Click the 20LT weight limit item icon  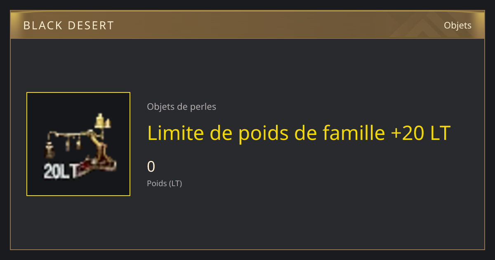coord(78,144)
